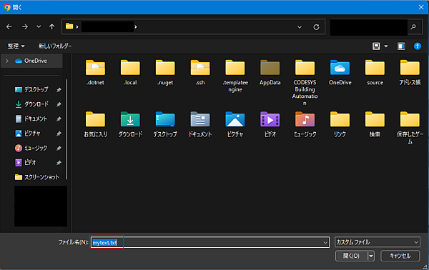The width and height of the screenshot is (429, 270).
Task: Select the AppData folder
Action: click(270, 72)
